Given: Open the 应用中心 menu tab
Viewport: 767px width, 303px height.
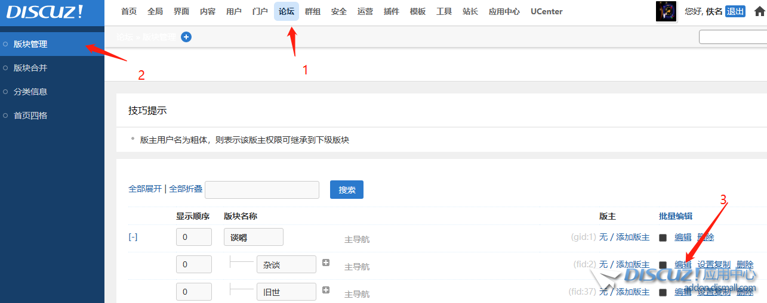Looking at the screenshot, I should coord(504,11).
